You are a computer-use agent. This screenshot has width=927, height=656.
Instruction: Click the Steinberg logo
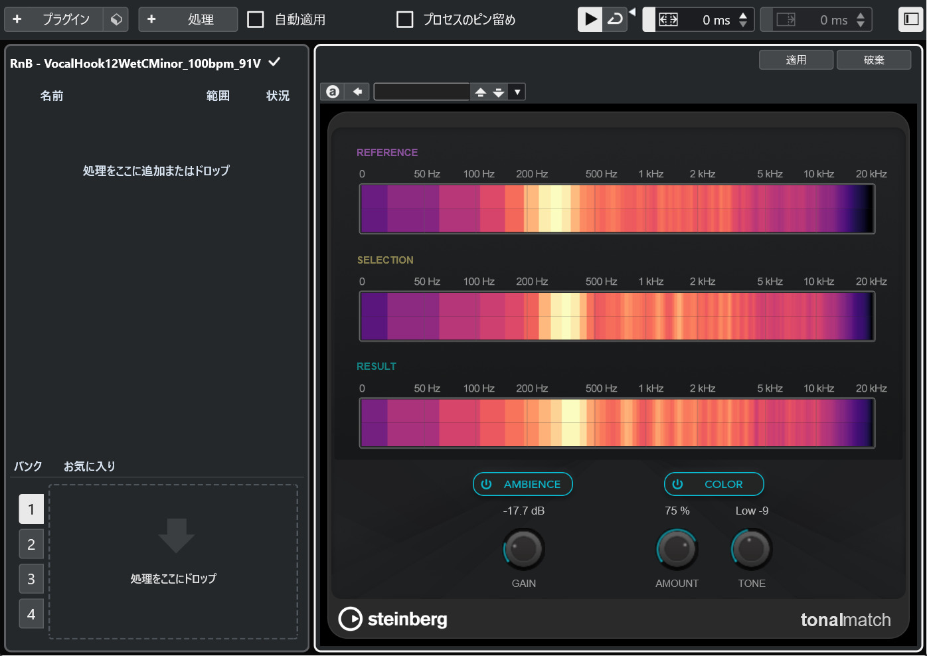coord(392,619)
